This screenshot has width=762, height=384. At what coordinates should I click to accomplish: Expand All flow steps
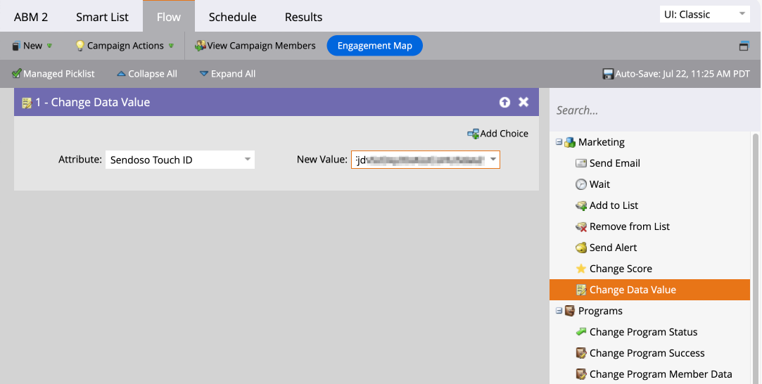(x=227, y=74)
